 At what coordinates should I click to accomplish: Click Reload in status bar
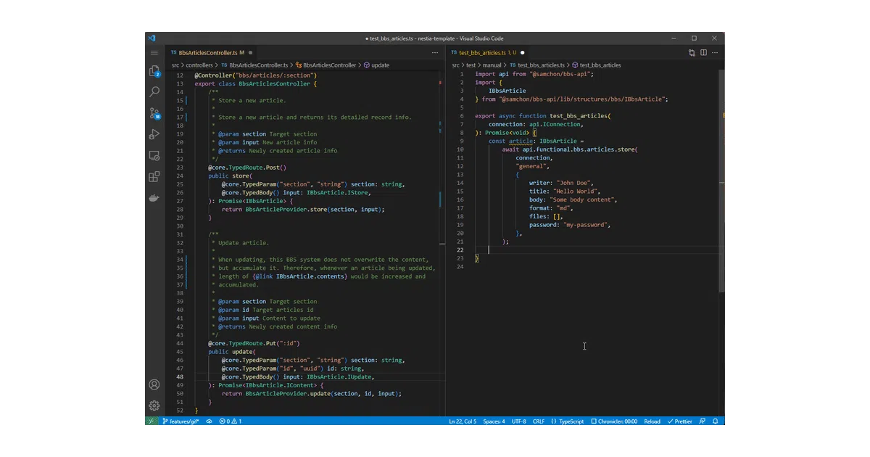(x=652, y=421)
